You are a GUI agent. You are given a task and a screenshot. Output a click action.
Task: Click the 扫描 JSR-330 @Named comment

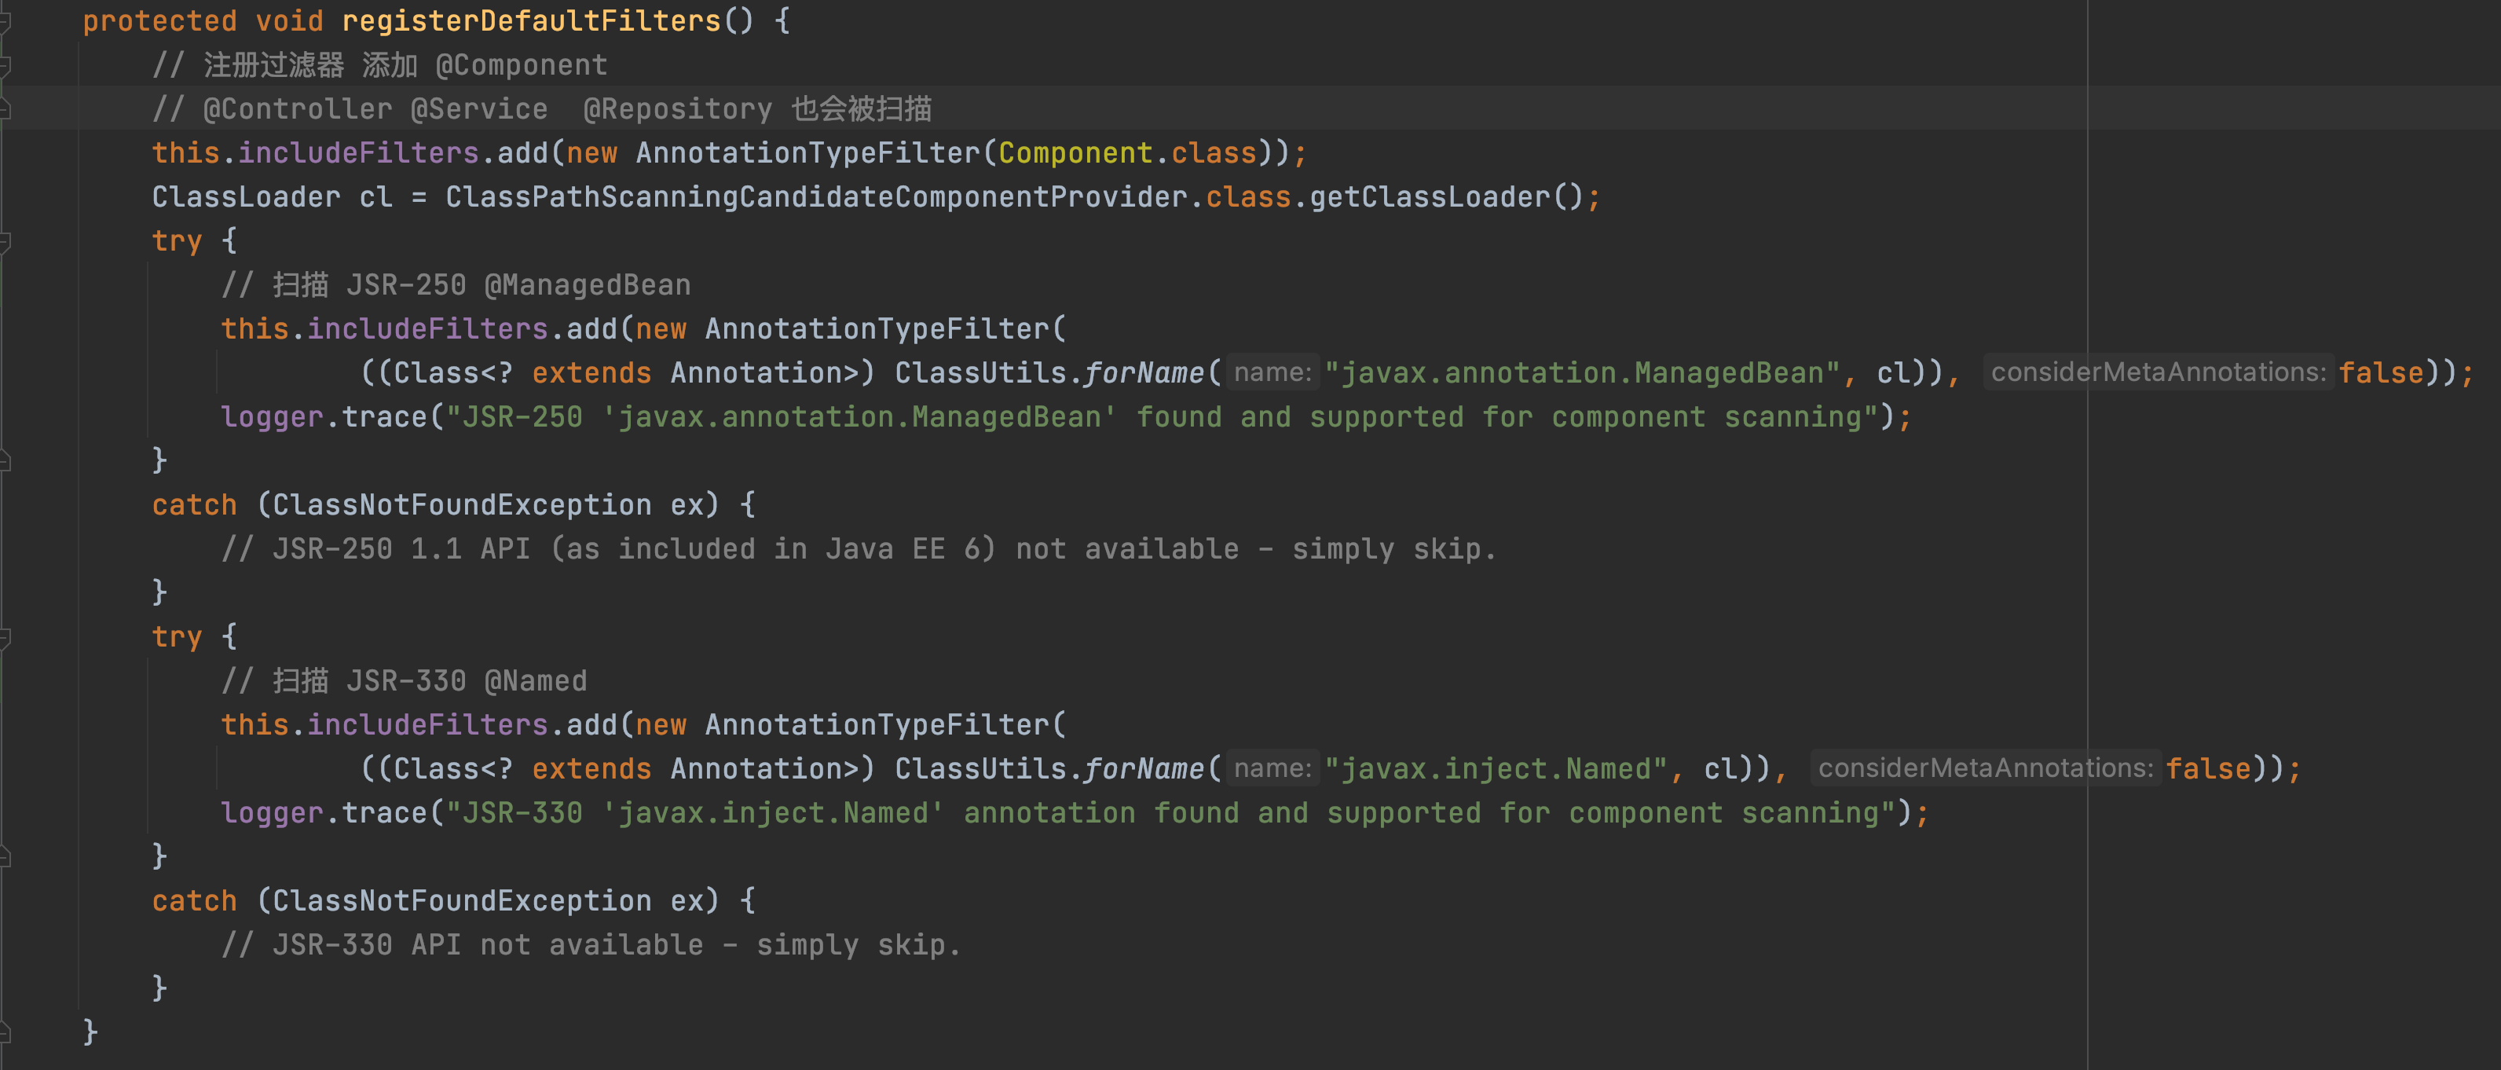404,680
